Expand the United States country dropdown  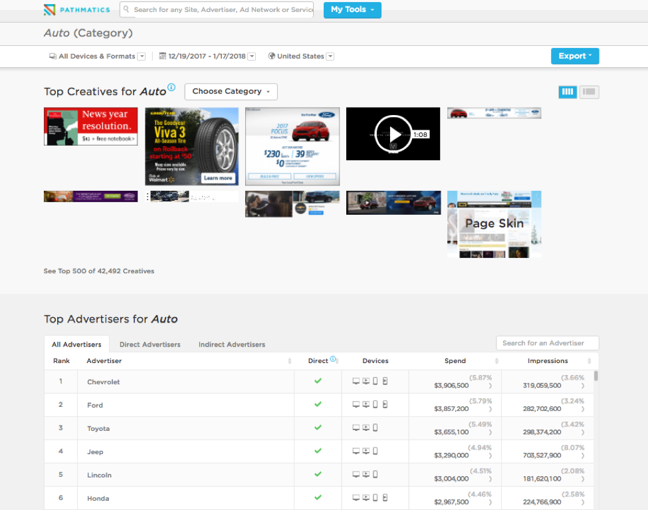pos(330,57)
